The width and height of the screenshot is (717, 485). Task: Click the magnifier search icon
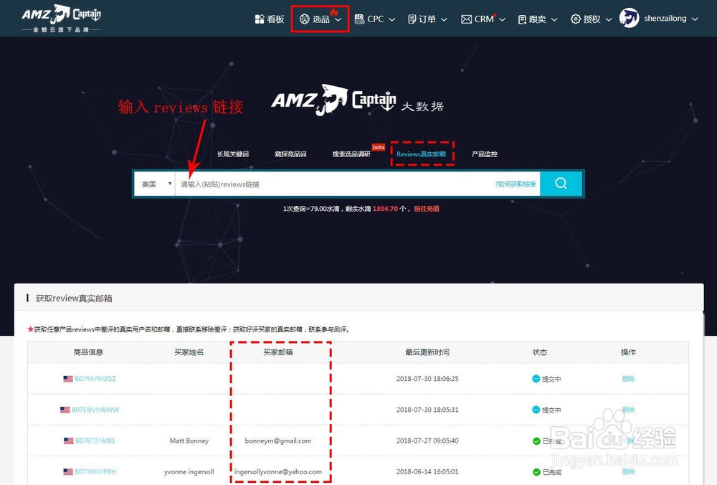point(561,183)
